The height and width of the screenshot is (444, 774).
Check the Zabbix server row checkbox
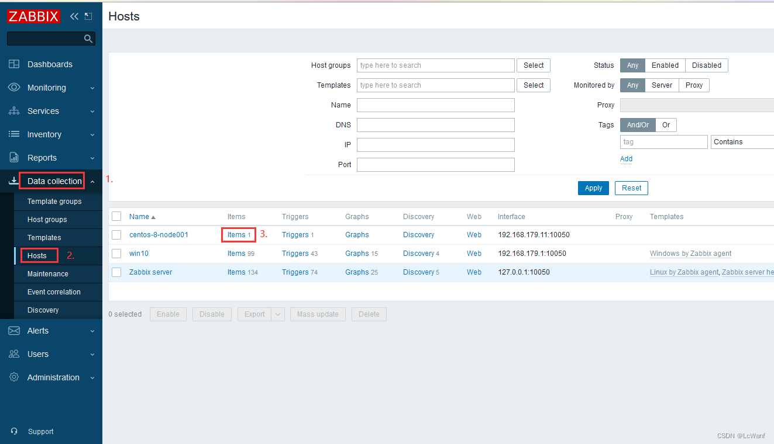coord(116,272)
